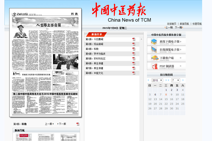Click scroll-up arrow of page list
212x141 pixels.
tap(141, 39)
